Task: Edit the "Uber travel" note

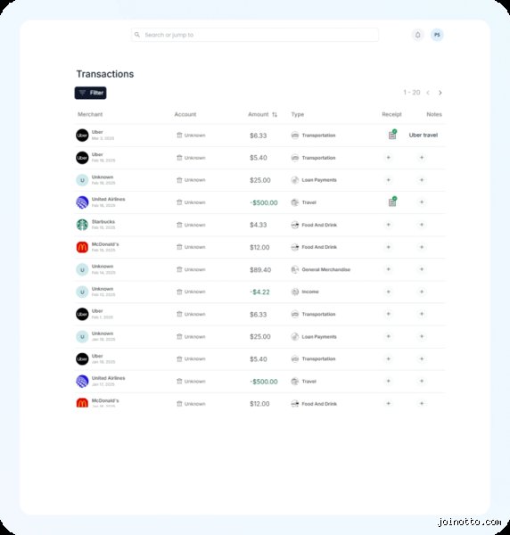Action: pyautogui.click(x=424, y=136)
